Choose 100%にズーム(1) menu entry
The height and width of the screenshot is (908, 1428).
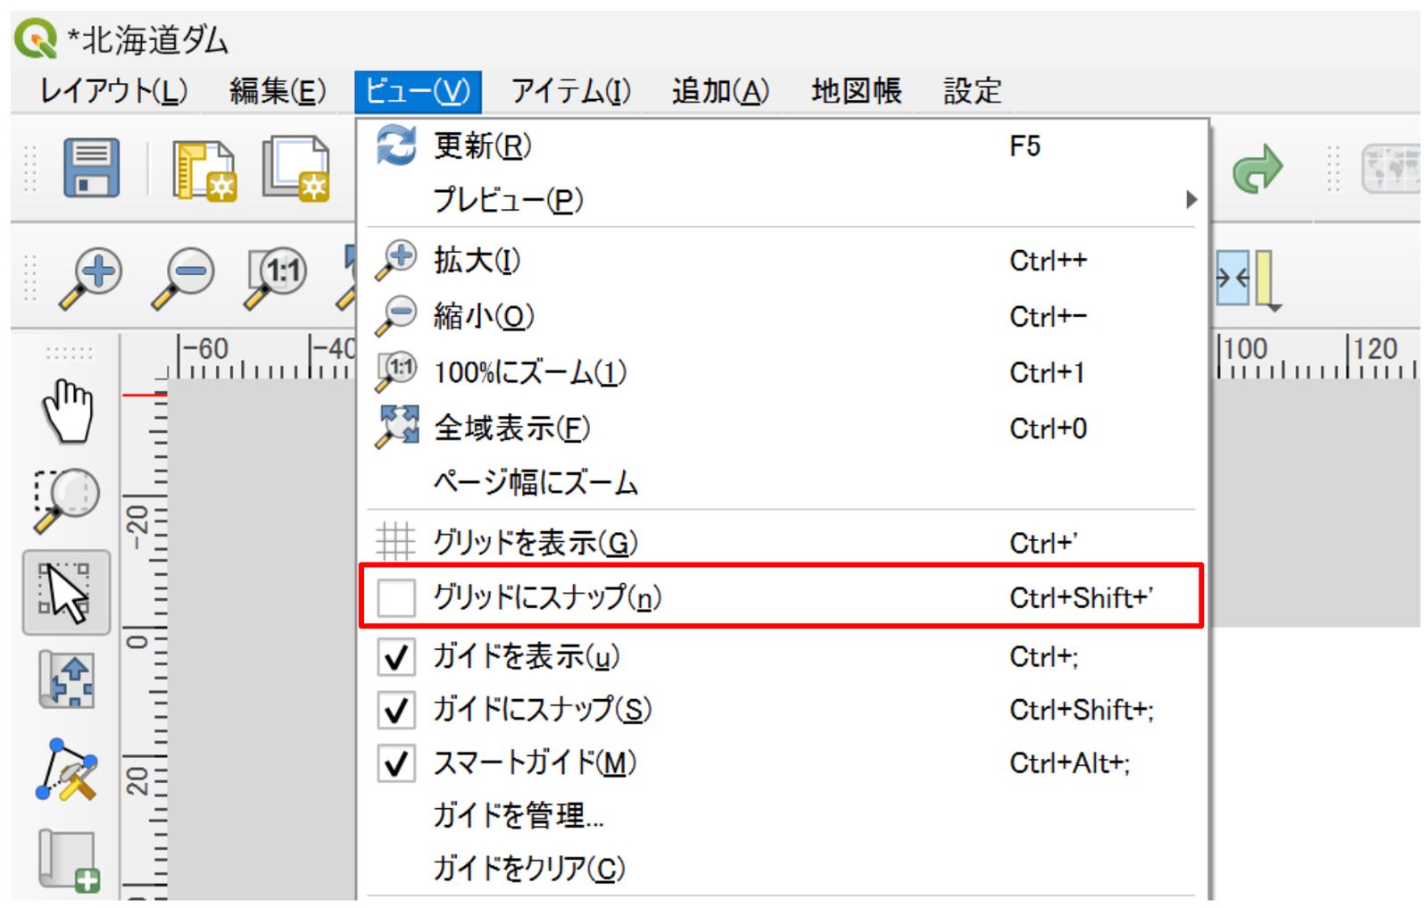coord(780,372)
